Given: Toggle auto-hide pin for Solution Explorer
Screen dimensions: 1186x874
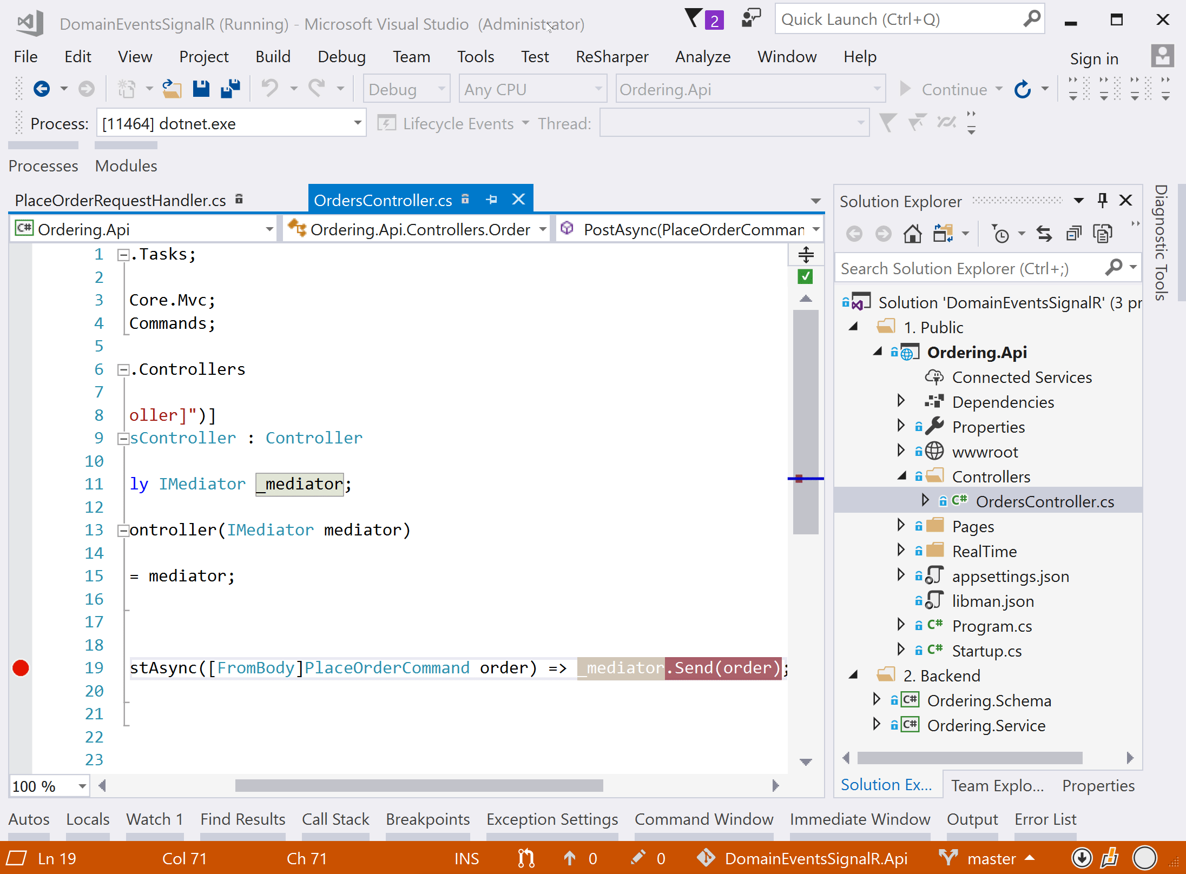Looking at the screenshot, I should click(x=1102, y=201).
